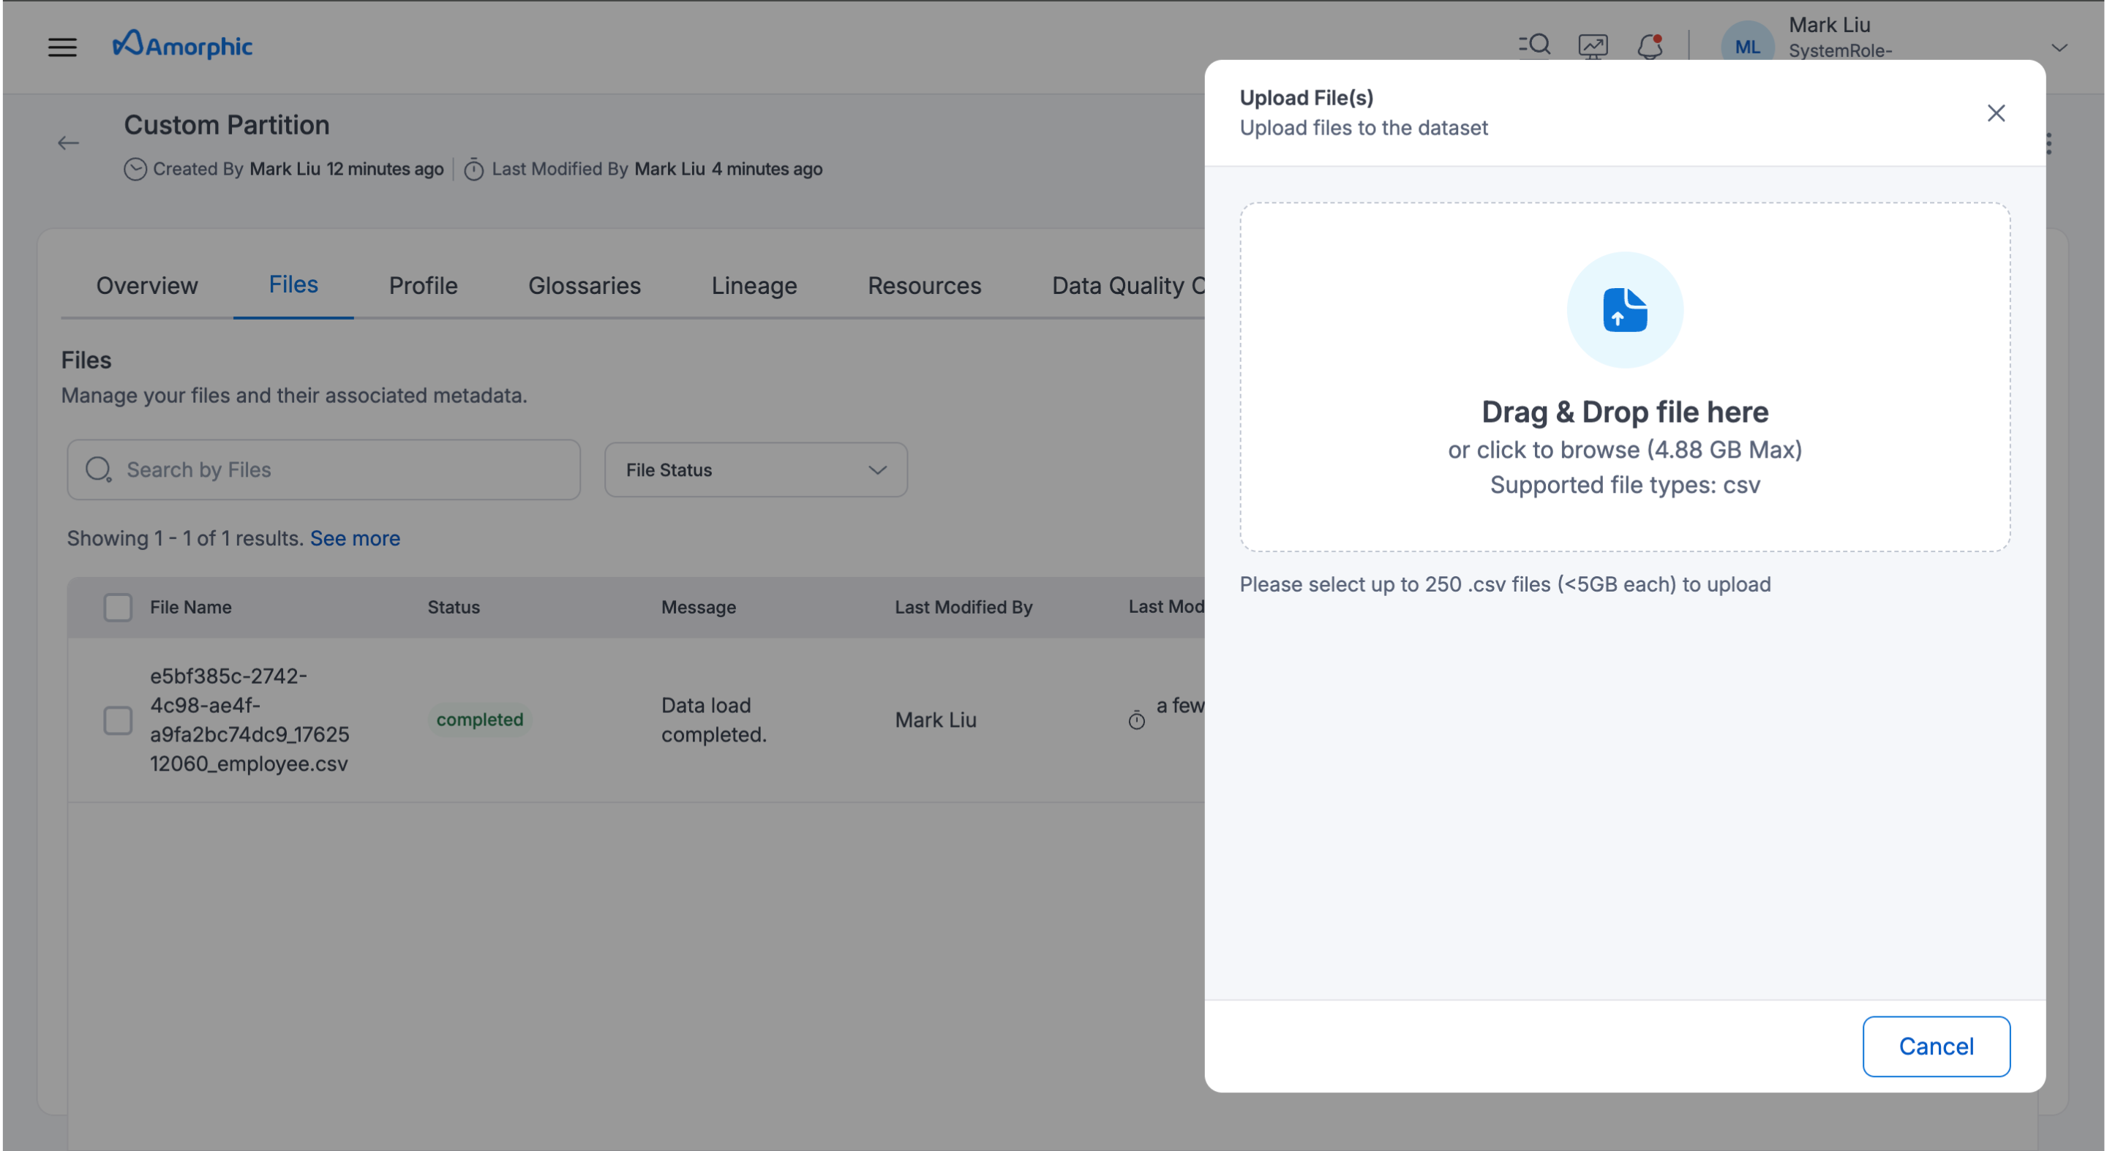Click the blue upload file icon
This screenshot has width=2107, height=1151.
coord(1624,310)
